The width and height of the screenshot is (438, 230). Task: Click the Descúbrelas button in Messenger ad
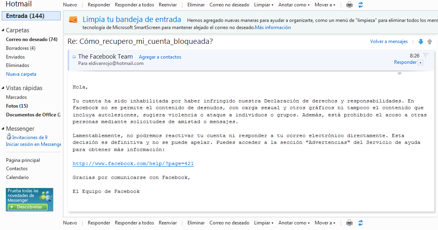(x=28, y=207)
